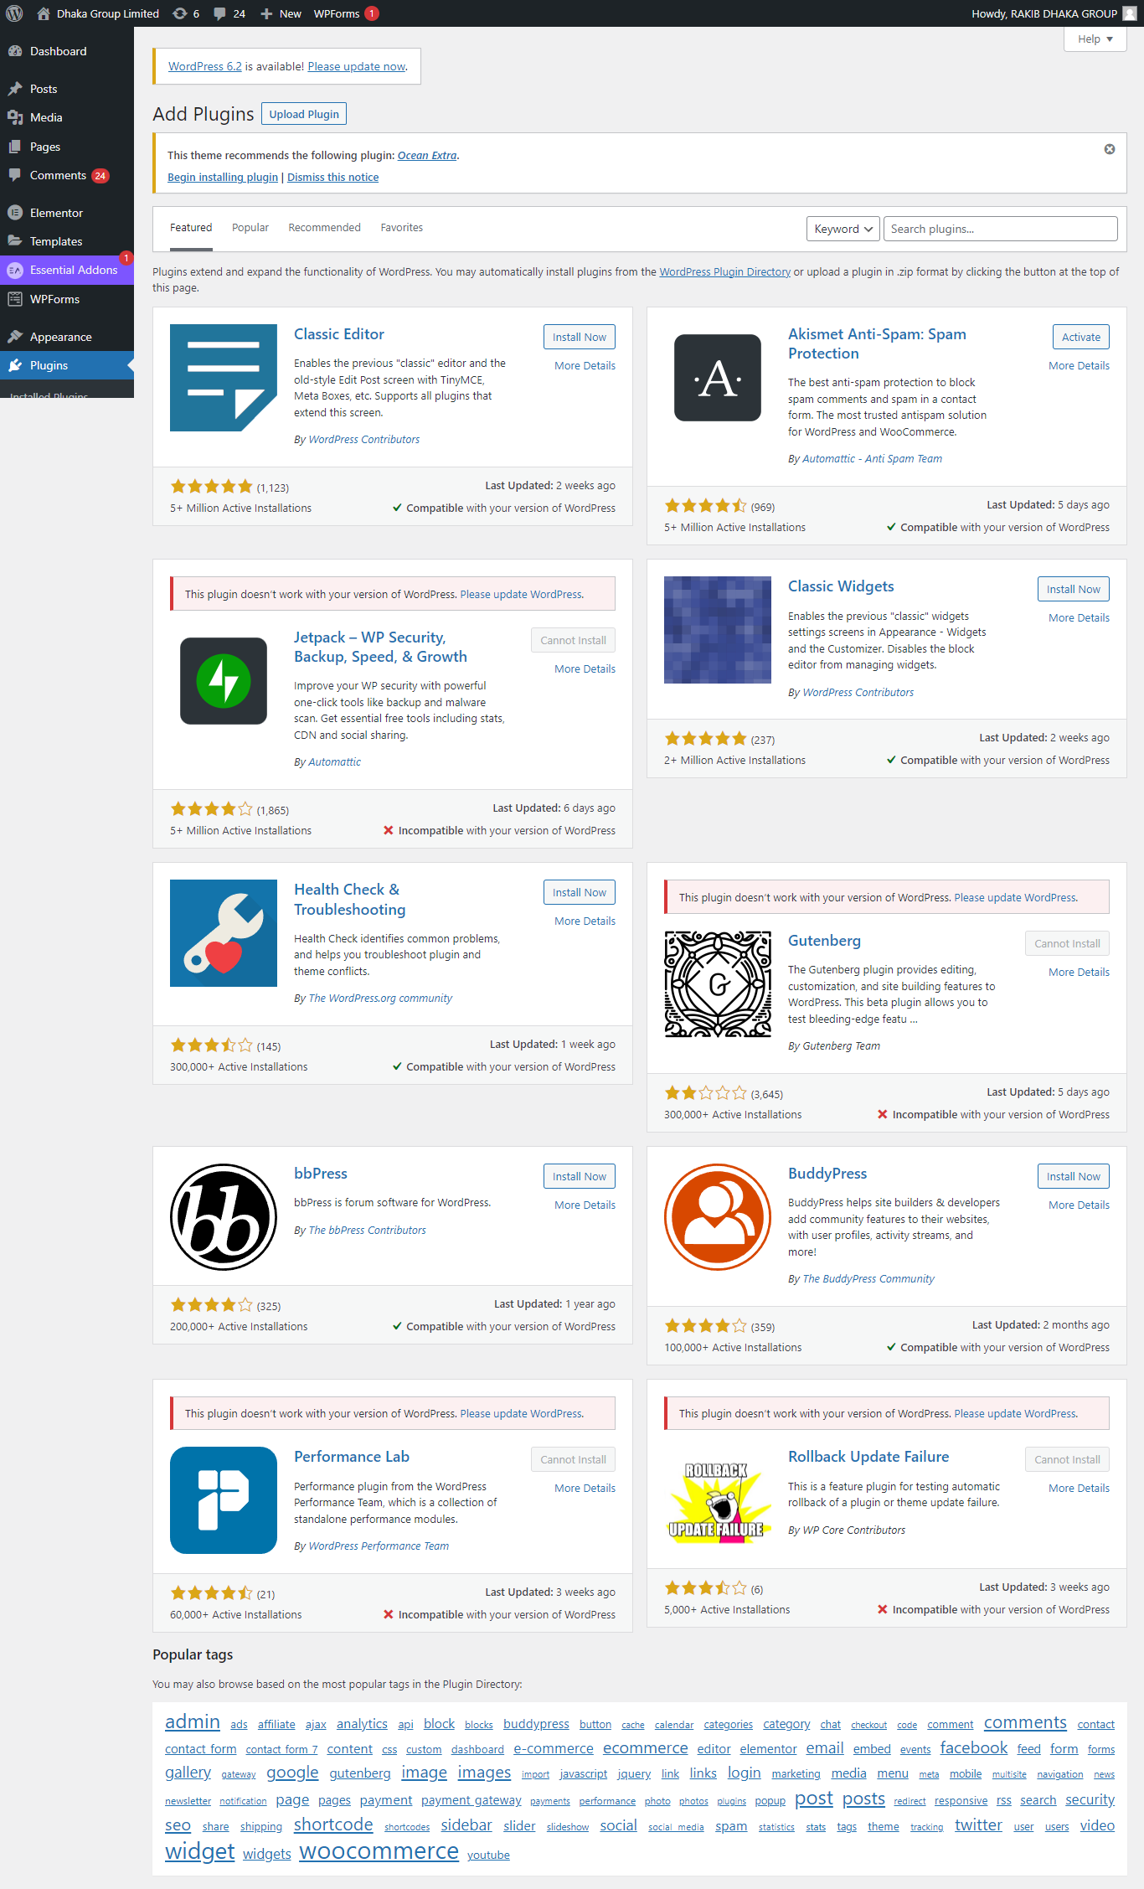Viewport: 1144px width, 1889px height.
Task: Click the Upload Plugin button
Action: pos(304,114)
